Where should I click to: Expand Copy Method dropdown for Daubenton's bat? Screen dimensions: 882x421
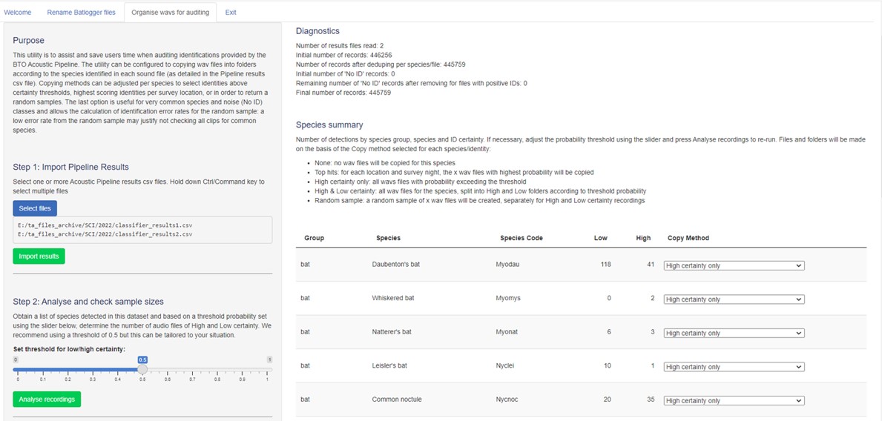click(x=734, y=265)
